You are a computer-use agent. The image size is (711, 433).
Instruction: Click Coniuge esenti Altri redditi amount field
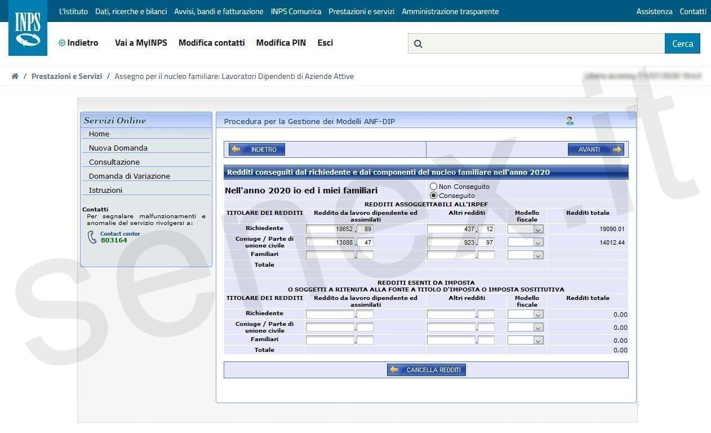tap(451, 327)
